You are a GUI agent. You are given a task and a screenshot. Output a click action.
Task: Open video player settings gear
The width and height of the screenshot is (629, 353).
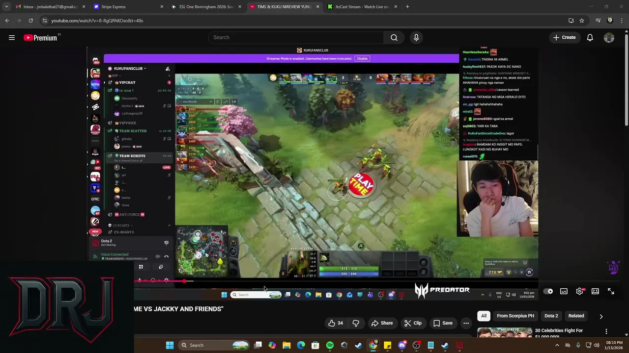[x=580, y=291]
